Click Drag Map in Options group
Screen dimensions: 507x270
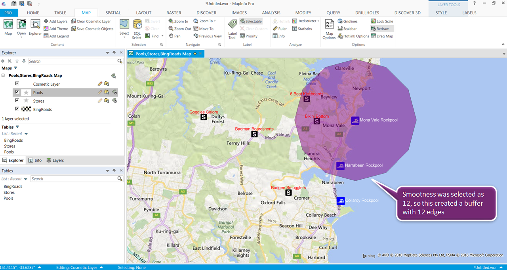382,36
